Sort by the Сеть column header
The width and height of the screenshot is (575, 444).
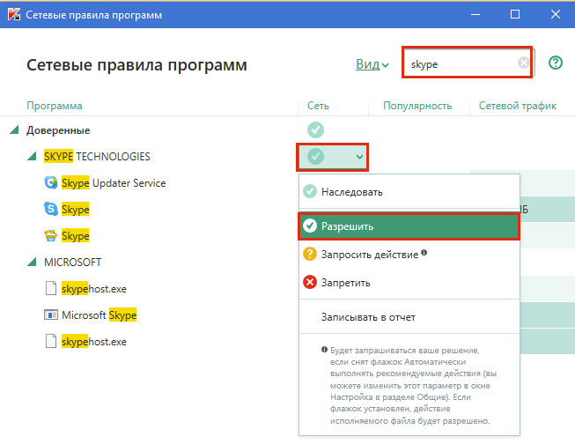pos(318,106)
